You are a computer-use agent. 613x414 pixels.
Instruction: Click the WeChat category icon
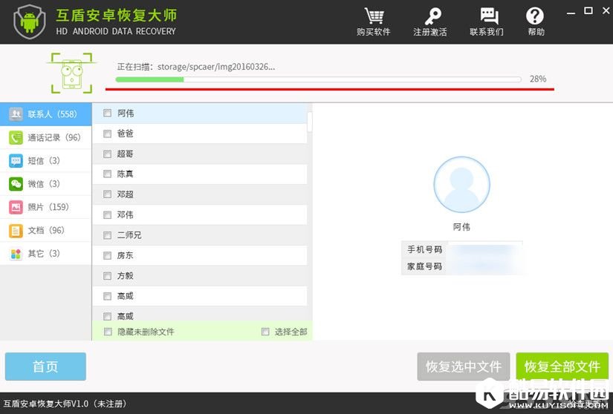[16, 184]
